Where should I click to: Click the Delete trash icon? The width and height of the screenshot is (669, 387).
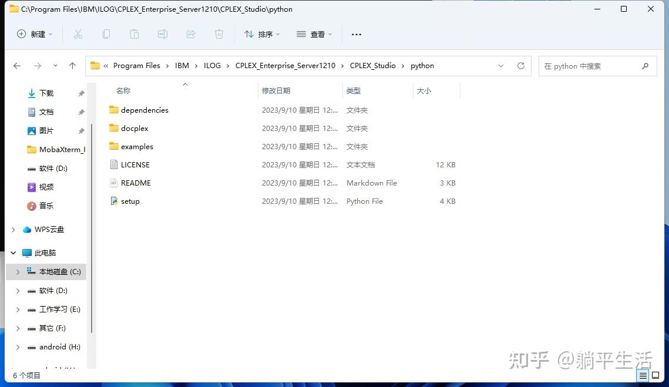pyautogui.click(x=218, y=34)
